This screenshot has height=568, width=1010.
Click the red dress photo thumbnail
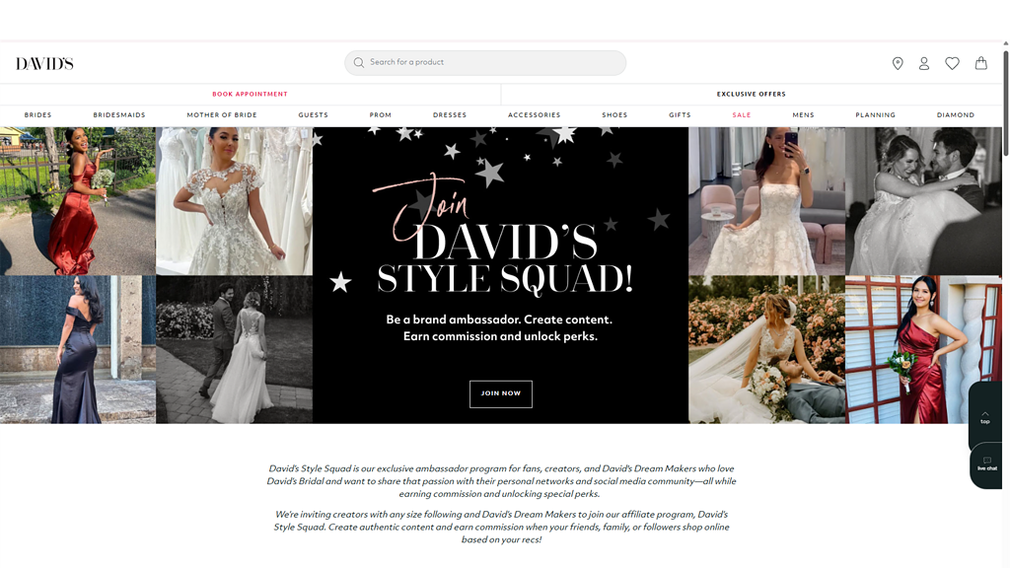pos(78,201)
